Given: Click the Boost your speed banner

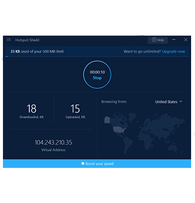Looking at the screenshot, I should pos(97,163).
